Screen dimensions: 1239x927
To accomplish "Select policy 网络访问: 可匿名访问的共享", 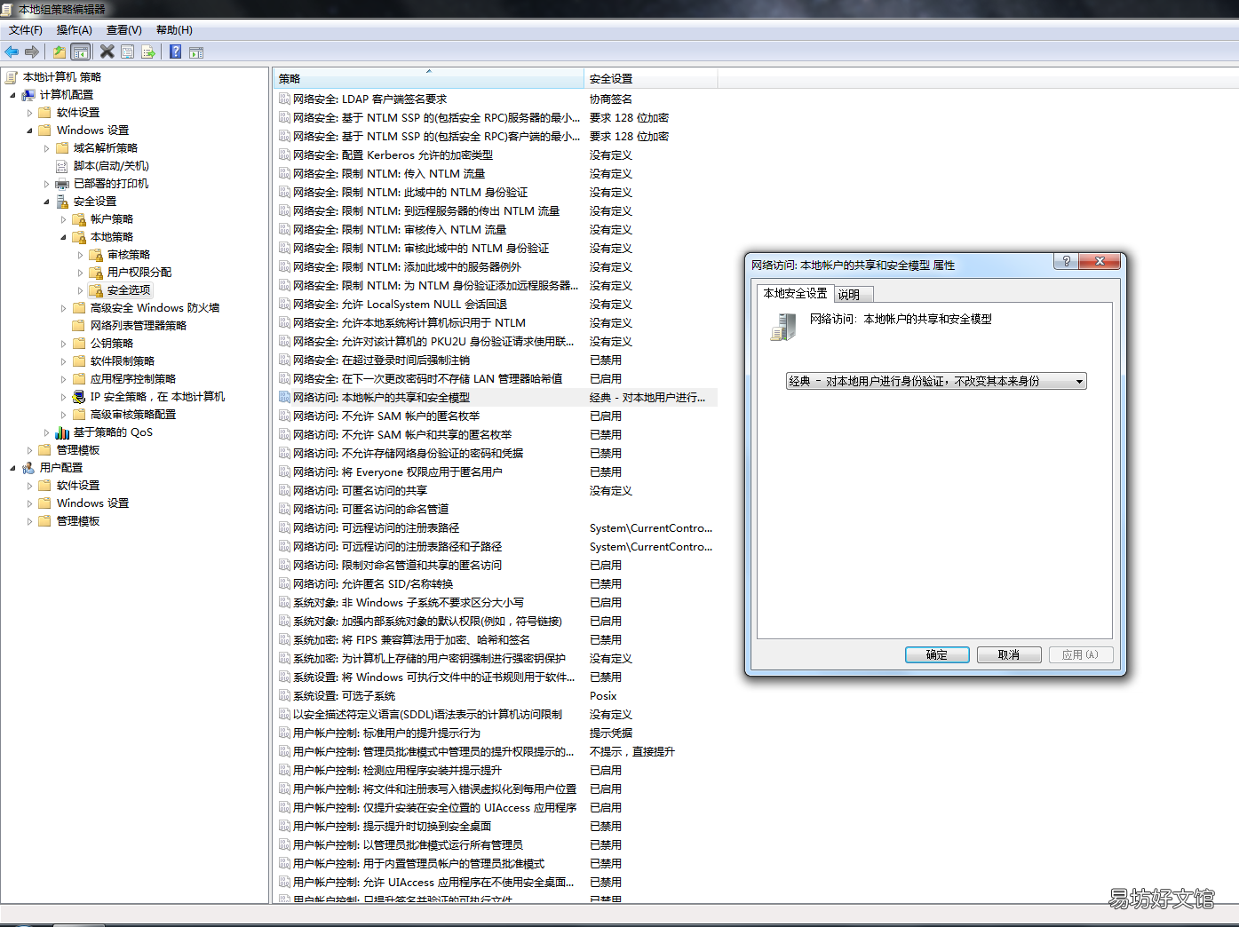I will point(497,490).
